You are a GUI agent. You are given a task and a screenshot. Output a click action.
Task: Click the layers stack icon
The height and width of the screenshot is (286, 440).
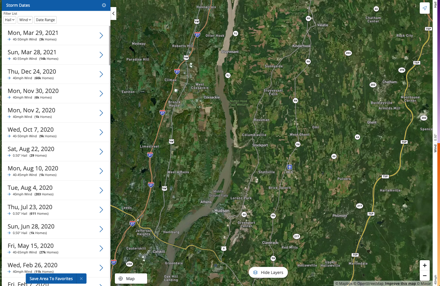[x=255, y=273]
